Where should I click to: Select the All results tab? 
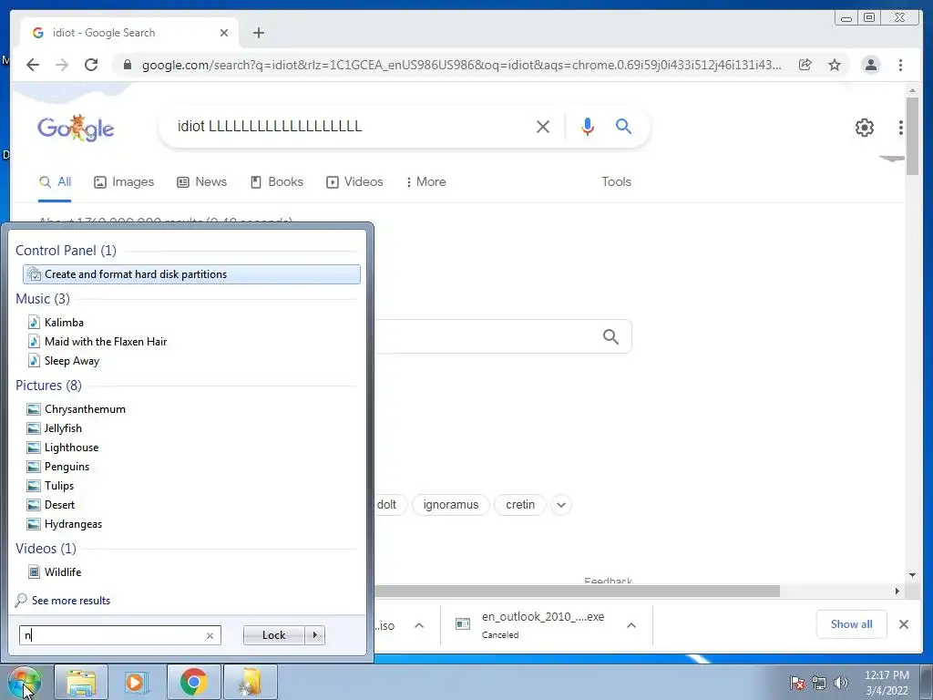[55, 182]
